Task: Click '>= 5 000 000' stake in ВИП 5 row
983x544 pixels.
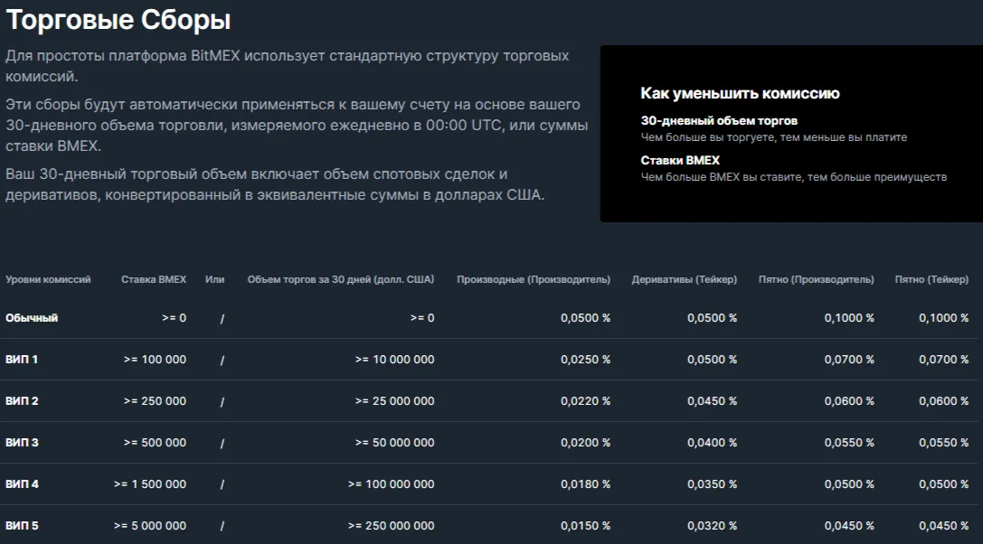Action: click(150, 525)
